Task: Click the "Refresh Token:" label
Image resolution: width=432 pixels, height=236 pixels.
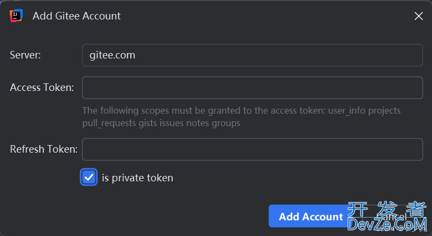Action: click(x=43, y=149)
